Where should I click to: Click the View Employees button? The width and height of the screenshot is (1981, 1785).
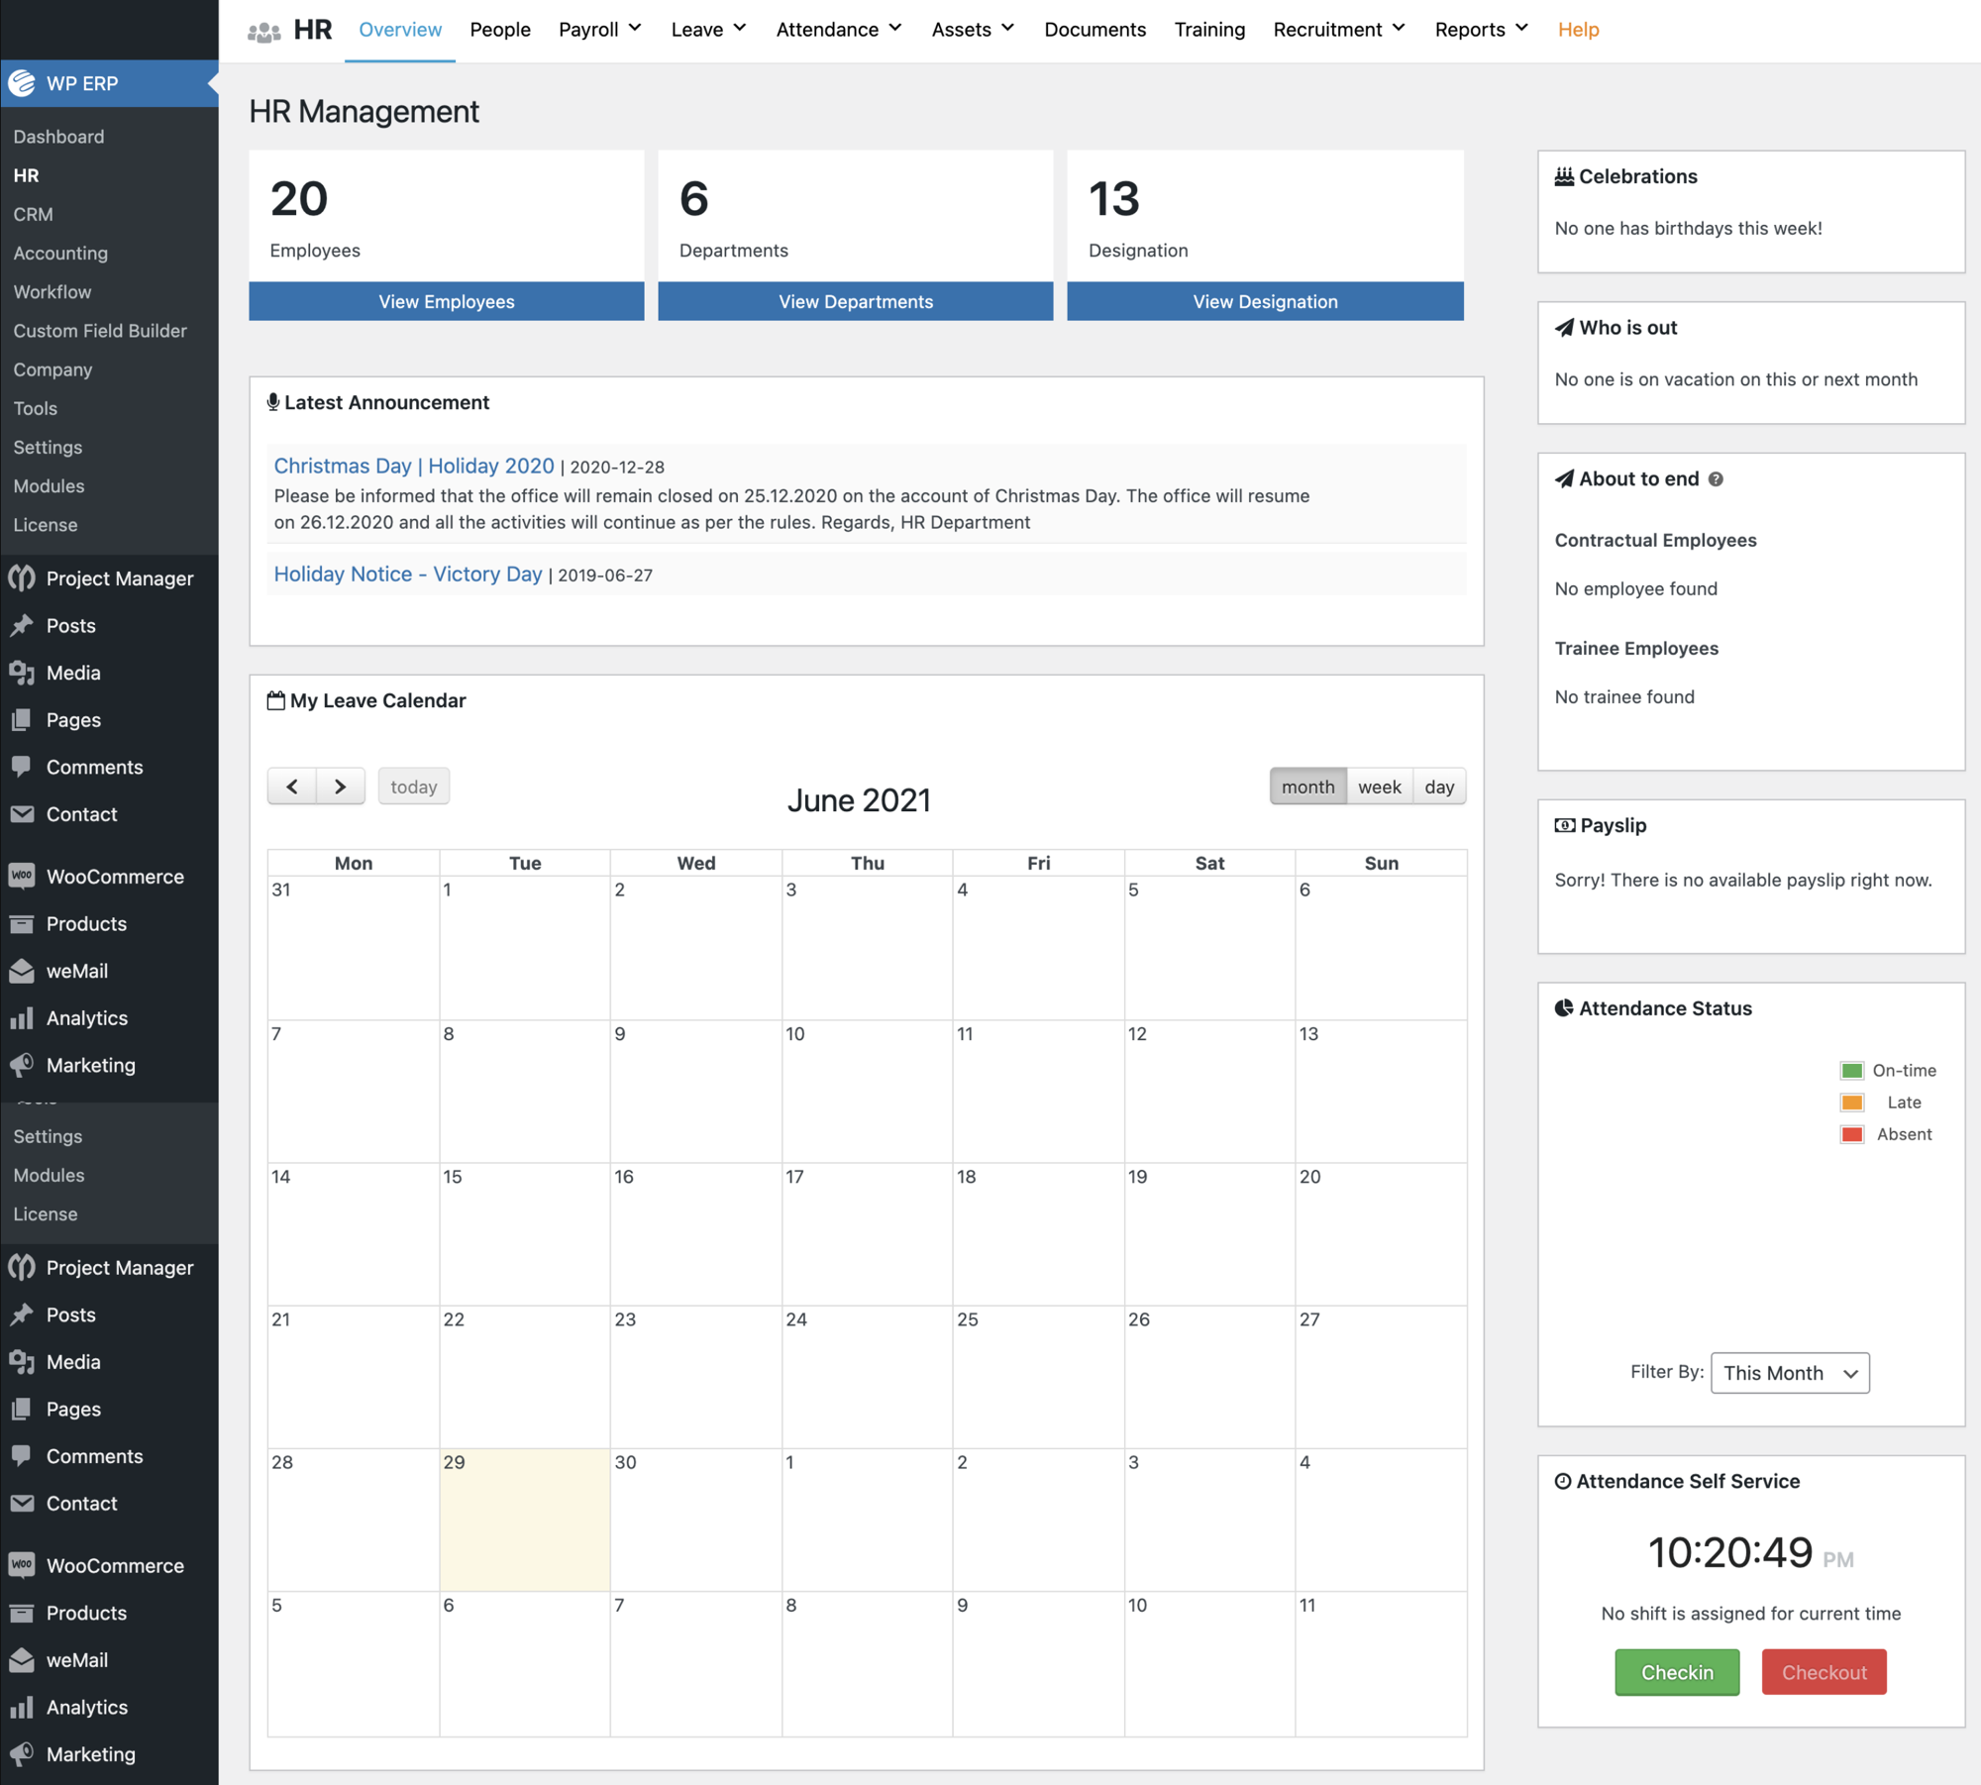click(x=447, y=301)
